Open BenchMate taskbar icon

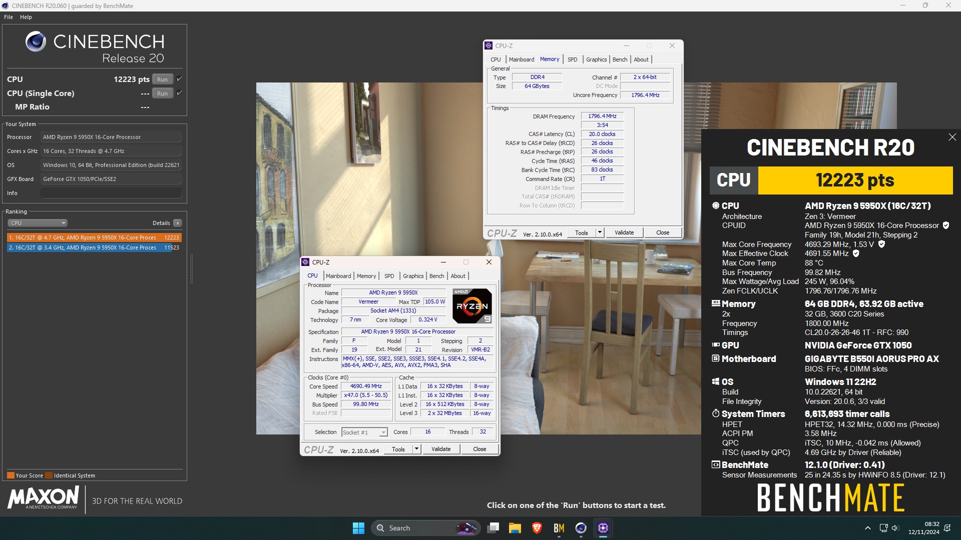(559, 528)
